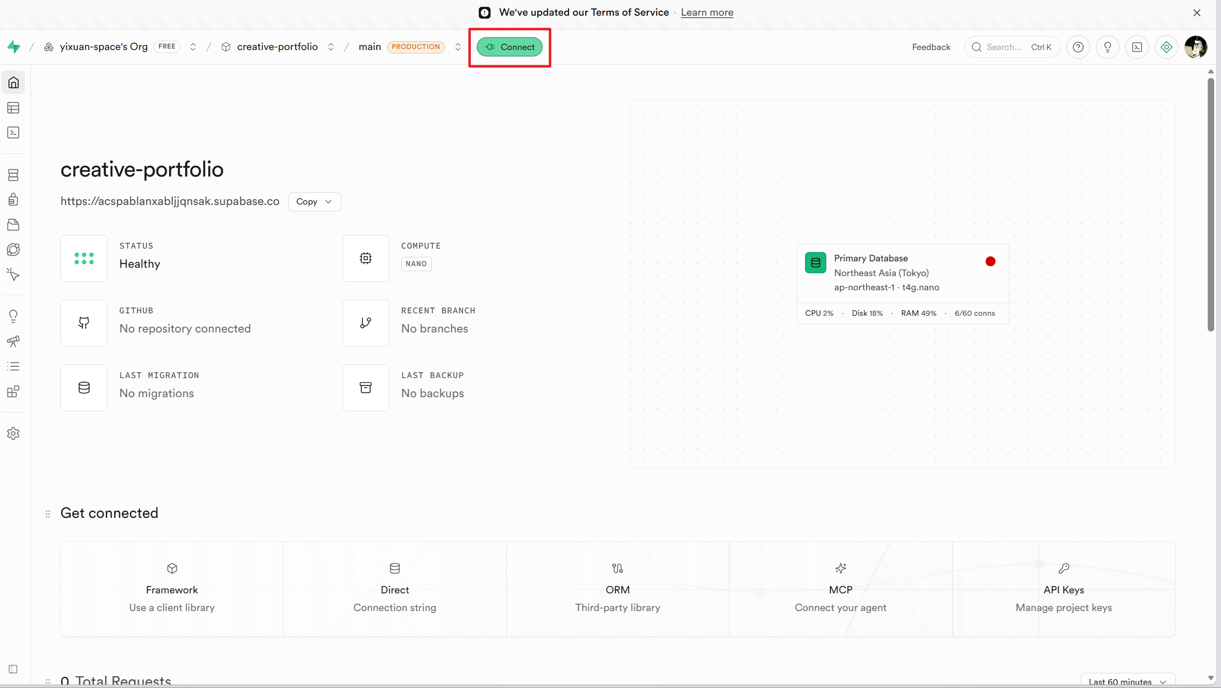Expand the main branch switcher chevron
Screen dimensions: 1221x688
(x=458, y=47)
